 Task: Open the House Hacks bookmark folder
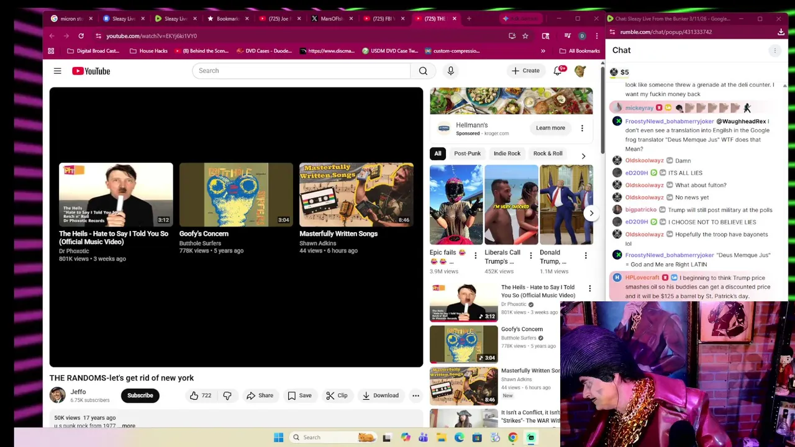(x=148, y=51)
